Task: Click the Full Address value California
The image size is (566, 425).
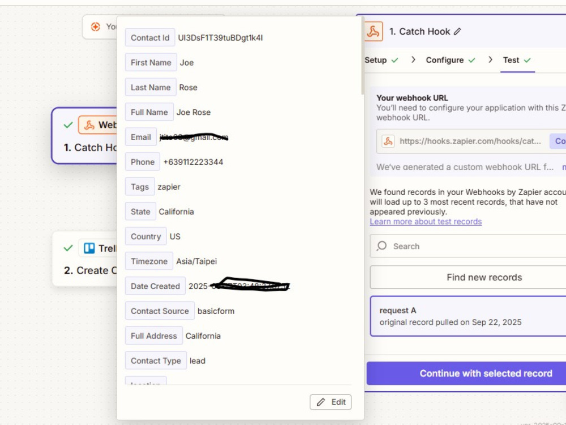Action: pyautogui.click(x=203, y=336)
